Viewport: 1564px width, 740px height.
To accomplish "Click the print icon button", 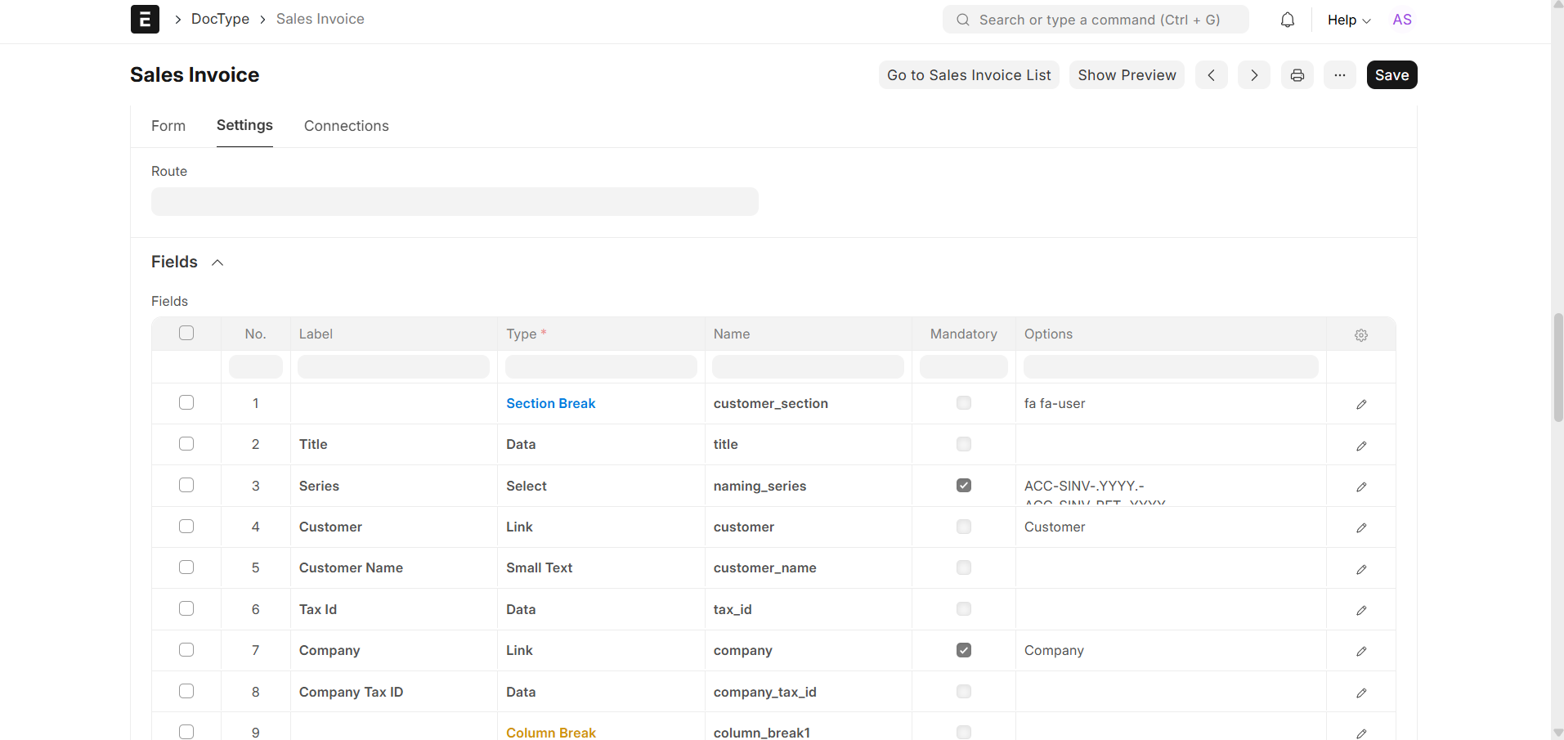I will pyautogui.click(x=1297, y=75).
